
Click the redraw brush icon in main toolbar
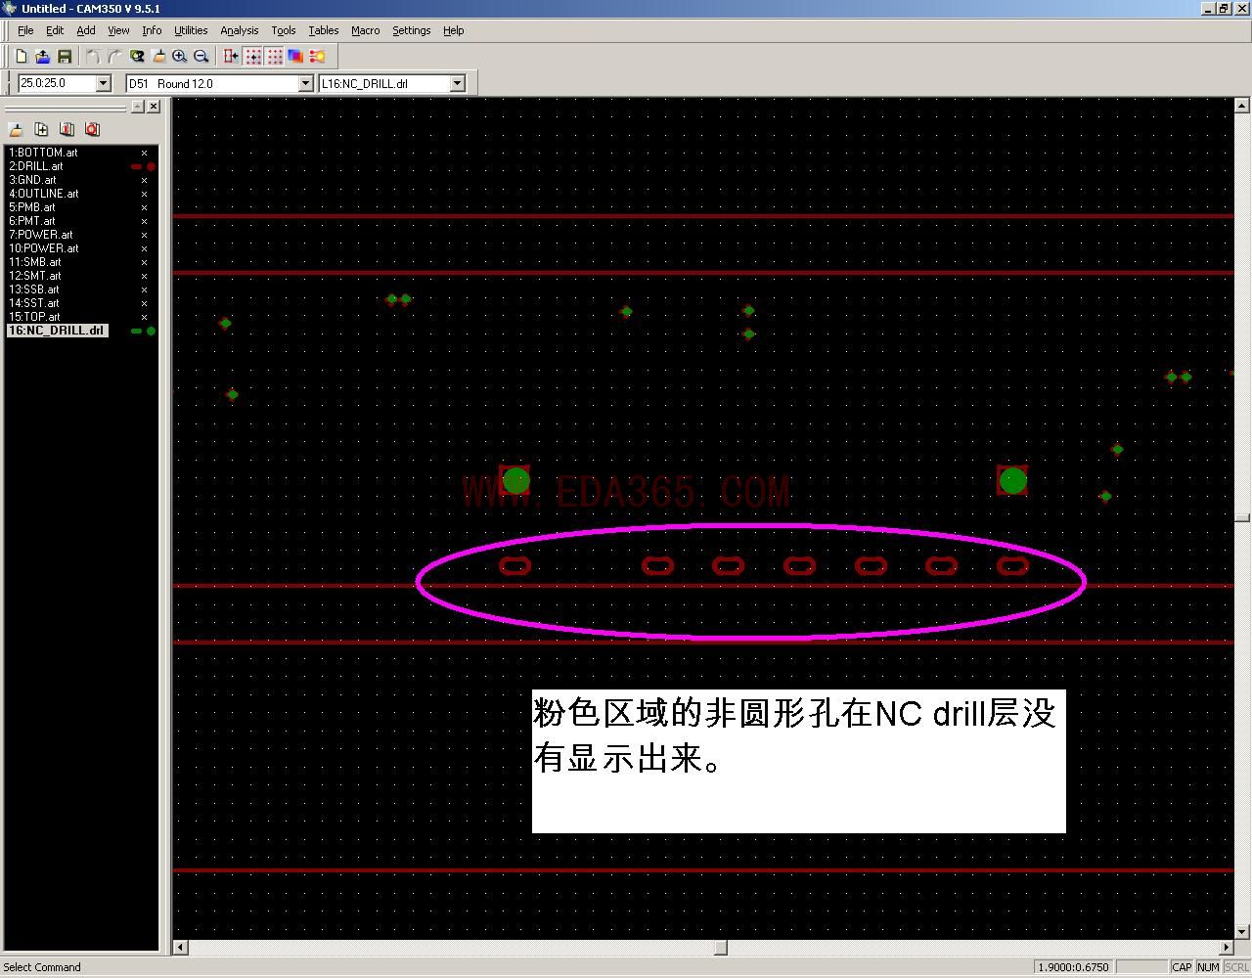tap(158, 57)
